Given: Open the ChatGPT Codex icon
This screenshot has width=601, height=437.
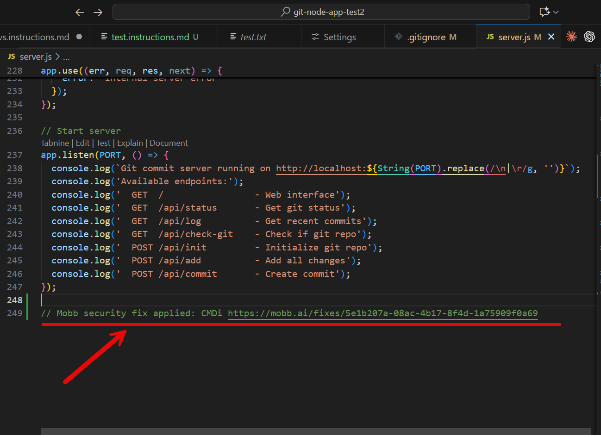Looking at the screenshot, I should tap(589, 37).
